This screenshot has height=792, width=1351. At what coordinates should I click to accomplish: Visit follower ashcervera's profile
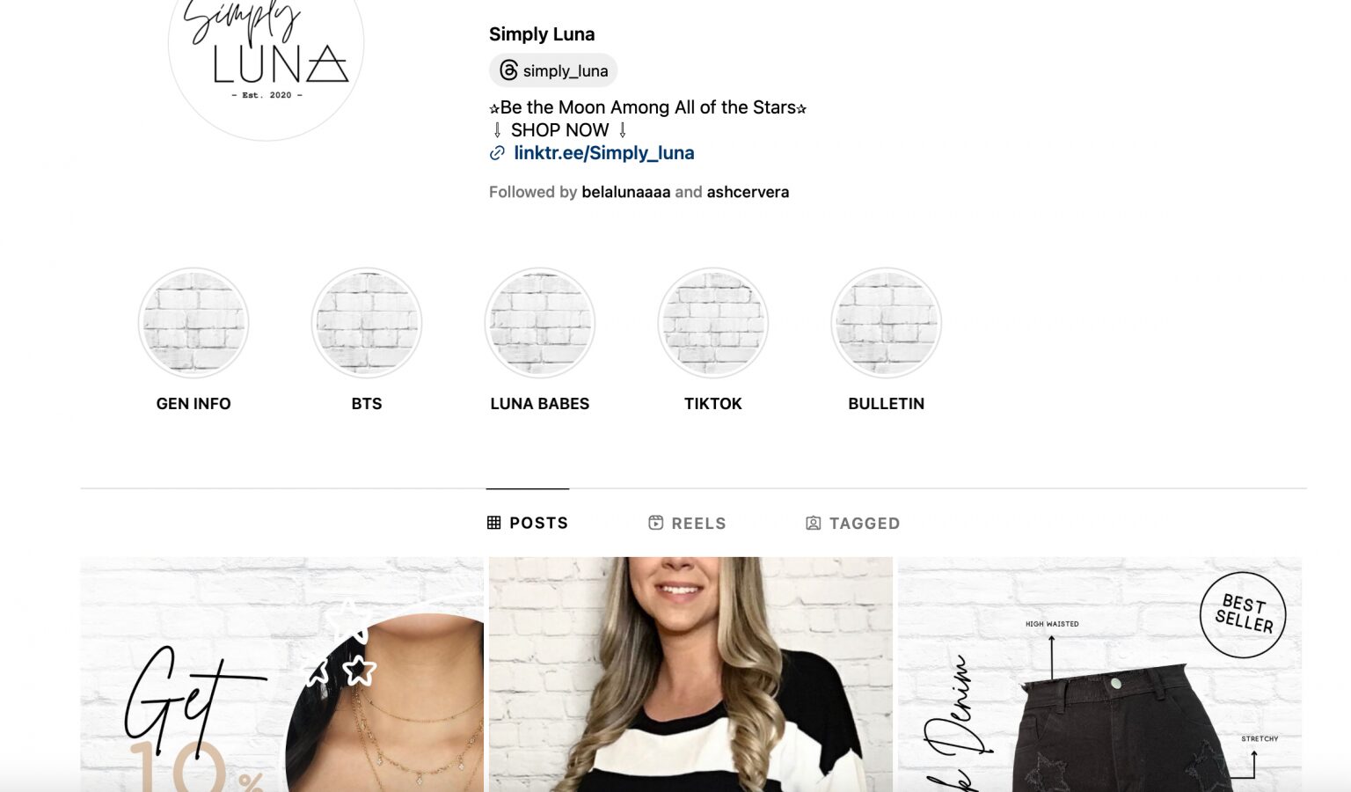pyautogui.click(x=748, y=192)
